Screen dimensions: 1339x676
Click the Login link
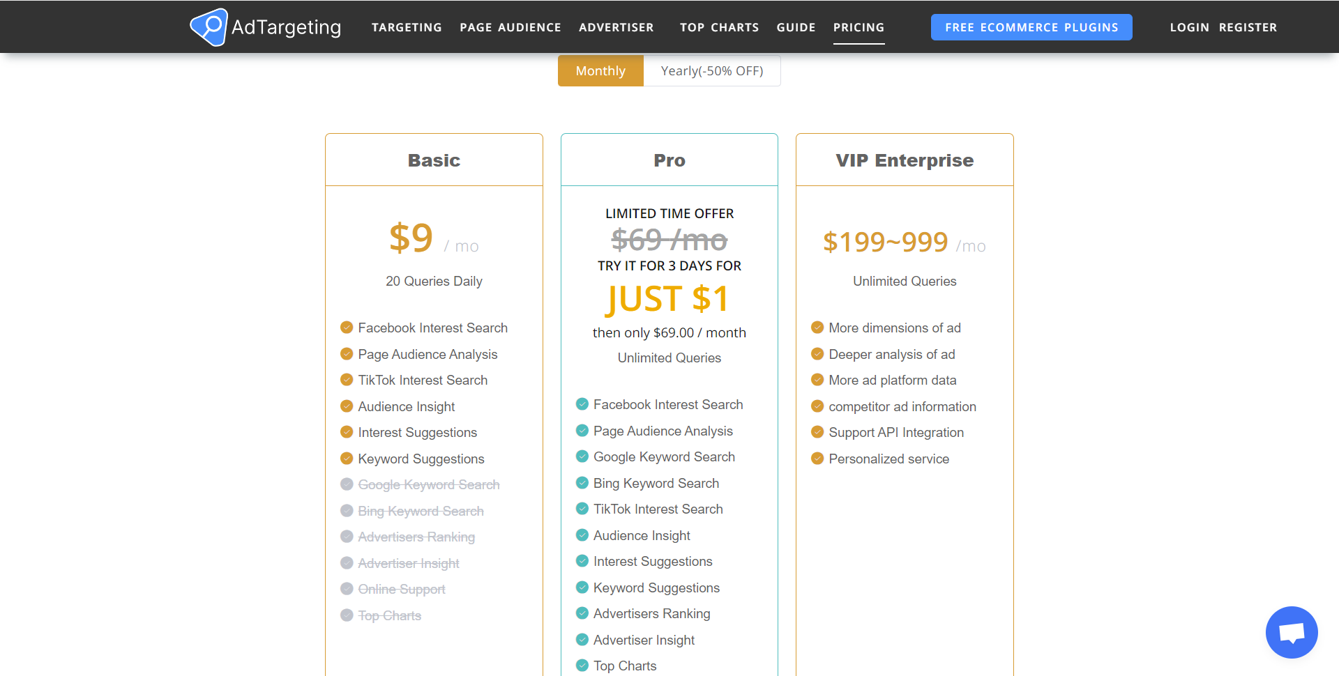click(x=1190, y=27)
